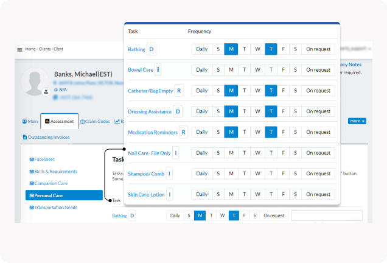Toggle Friday for Medication Reminders
This screenshot has height=263, width=387.
coord(283,132)
